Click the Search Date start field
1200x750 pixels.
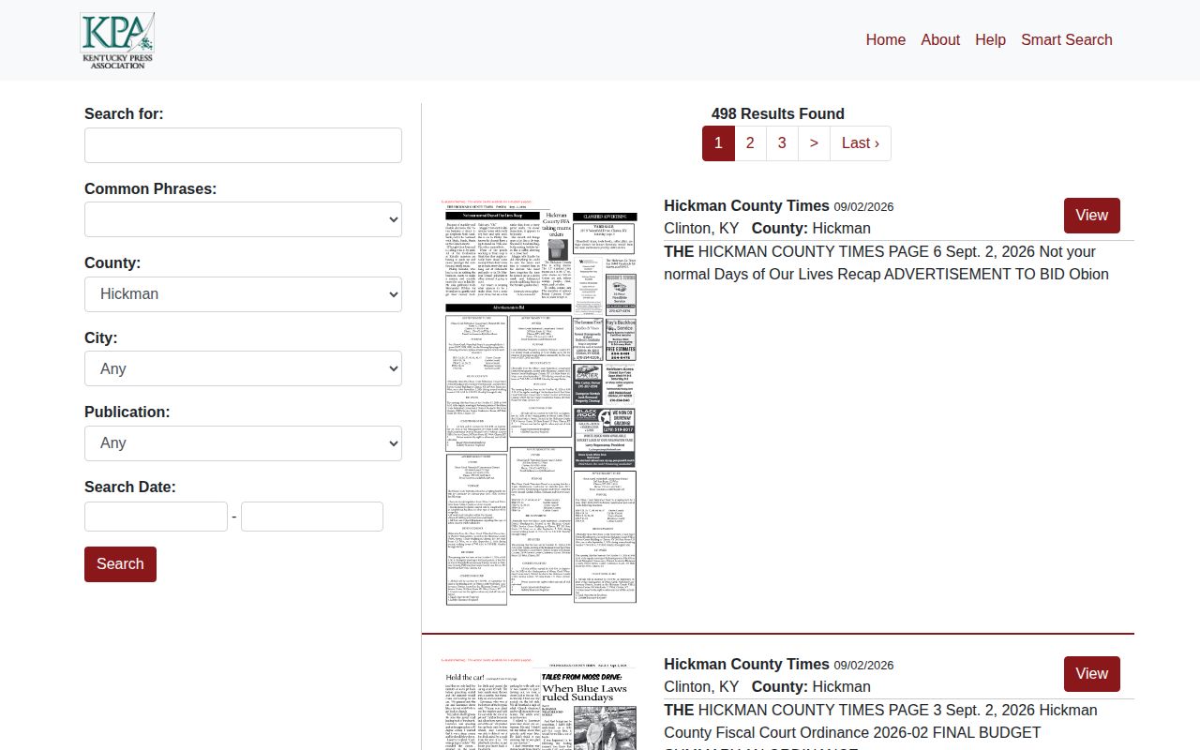[x=156, y=517]
